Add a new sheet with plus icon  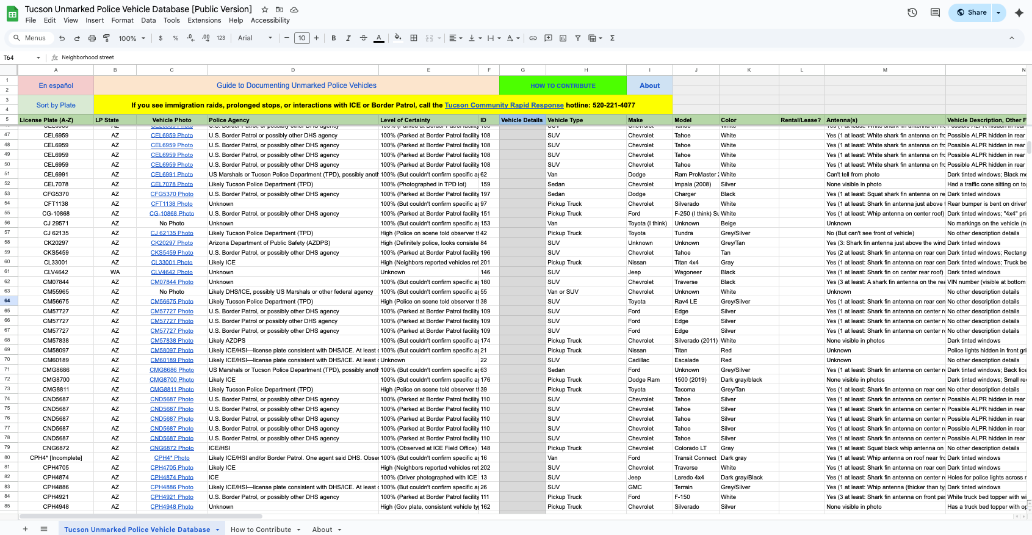[x=25, y=529]
